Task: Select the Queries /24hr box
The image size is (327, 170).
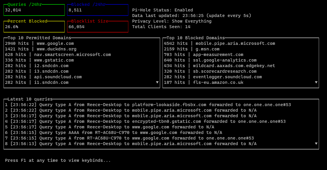Action: coord(34,10)
